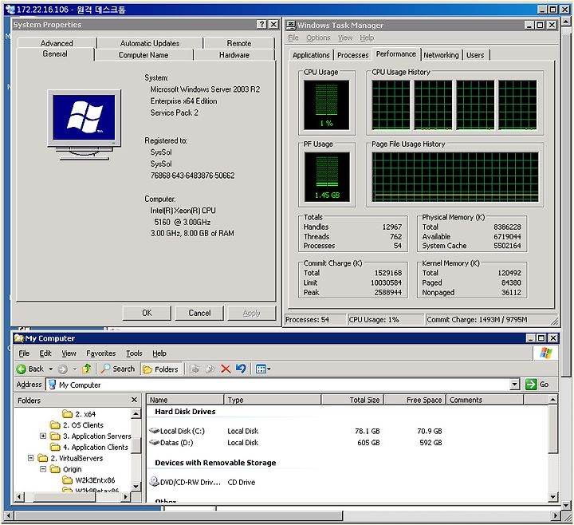Sort by Type column header
Image resolution: width=574 pixels, height=525 pixels.
pyautogui.click(x=273, y=400)
